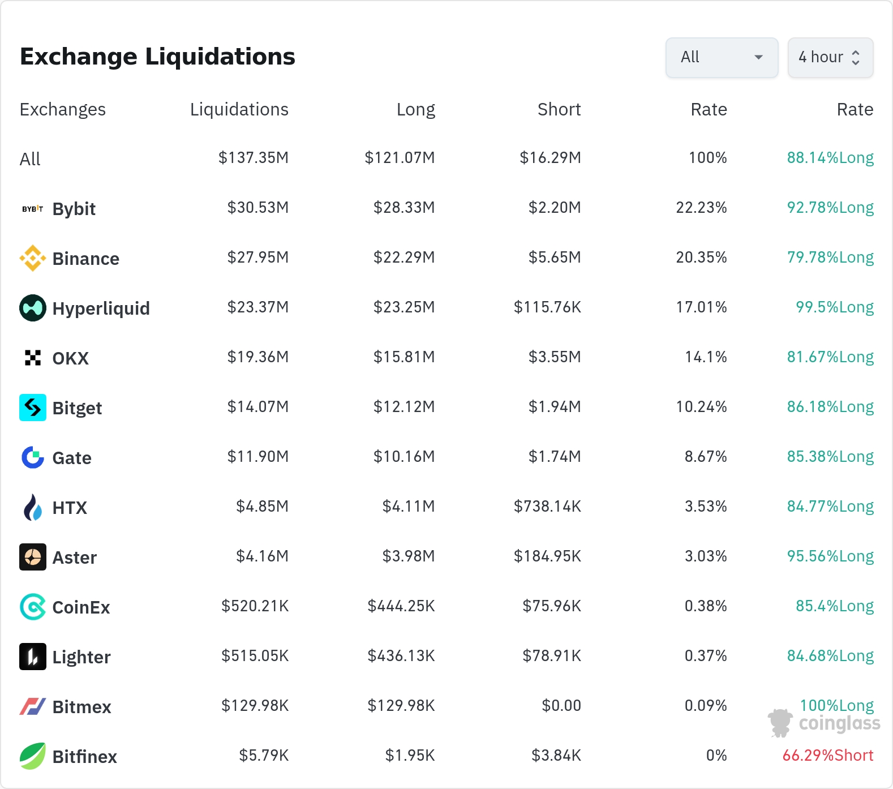Click the Gate logo icon
The width and height of the screenshot is (893, 789).
click(33, 457)
